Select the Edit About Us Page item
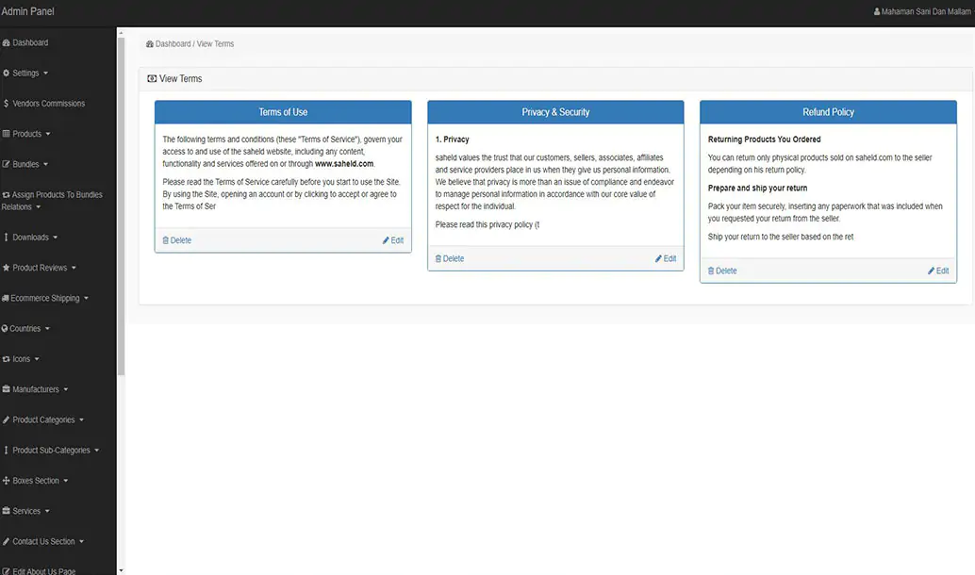 coord(43,570)
